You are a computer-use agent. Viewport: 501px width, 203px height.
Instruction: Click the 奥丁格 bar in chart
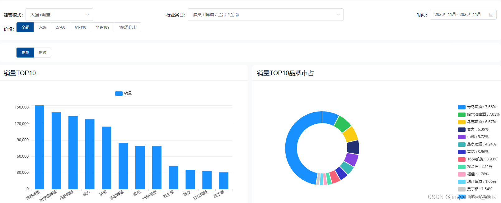click(224, 181)
